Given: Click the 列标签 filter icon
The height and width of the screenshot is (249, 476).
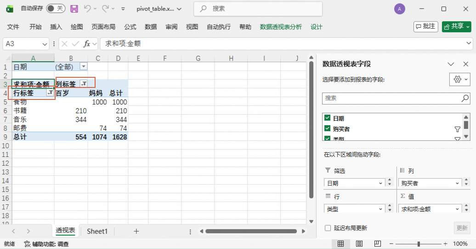Looking at the screenshot, I should [x=84, y=83].
